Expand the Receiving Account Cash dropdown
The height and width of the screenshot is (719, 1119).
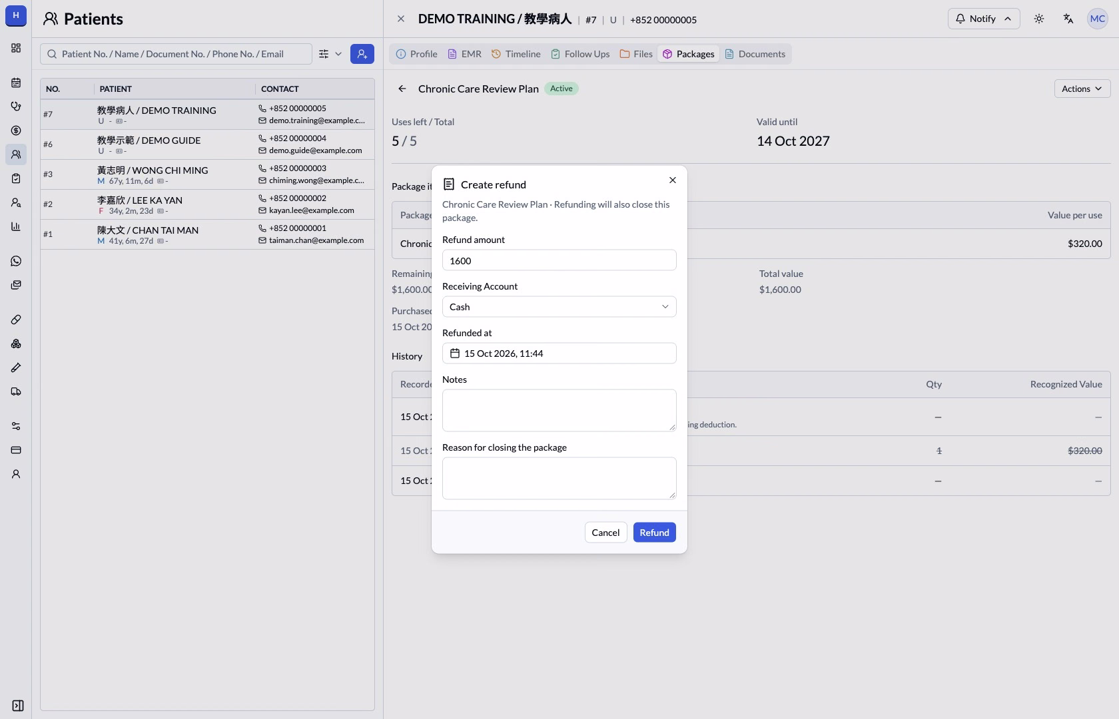pos(559,307)
